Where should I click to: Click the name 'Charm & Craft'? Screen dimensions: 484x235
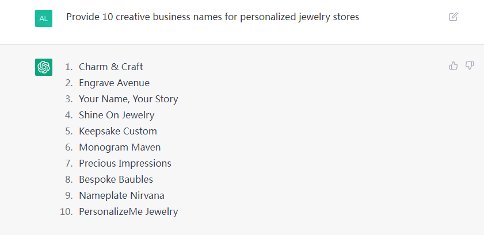(111, 67)
